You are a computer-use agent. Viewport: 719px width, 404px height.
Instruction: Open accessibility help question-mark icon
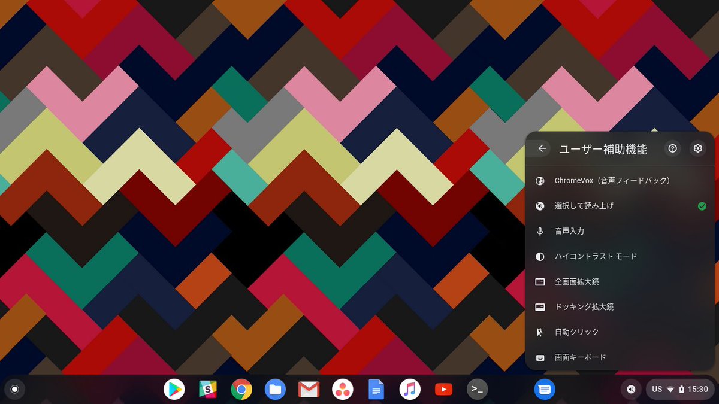672,148
